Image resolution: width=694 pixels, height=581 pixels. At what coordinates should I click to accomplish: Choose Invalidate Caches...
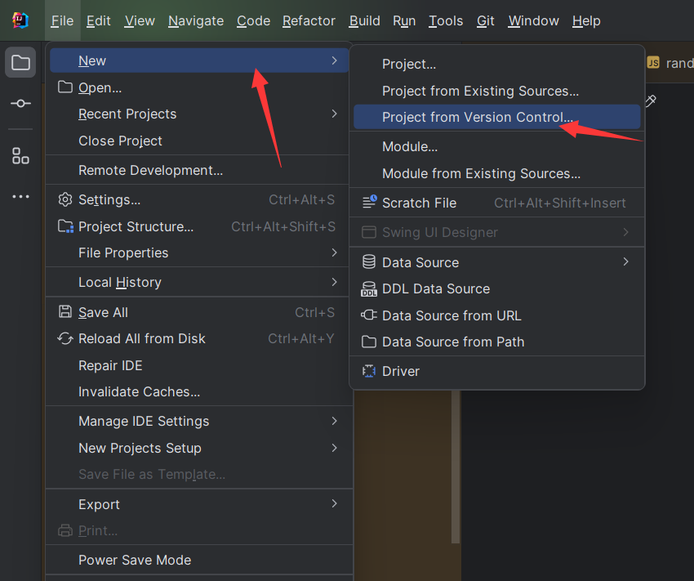[199, 392]
